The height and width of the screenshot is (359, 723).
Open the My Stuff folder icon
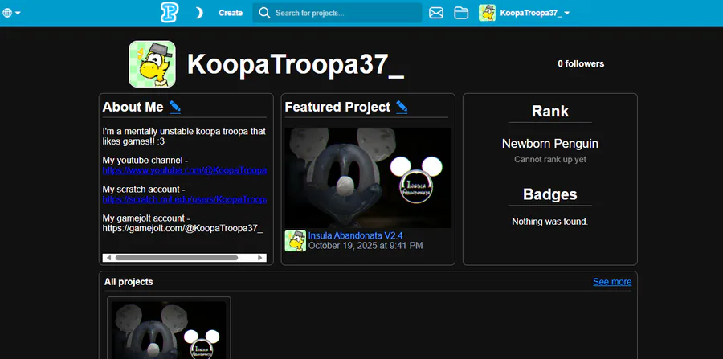click(461, 13)
